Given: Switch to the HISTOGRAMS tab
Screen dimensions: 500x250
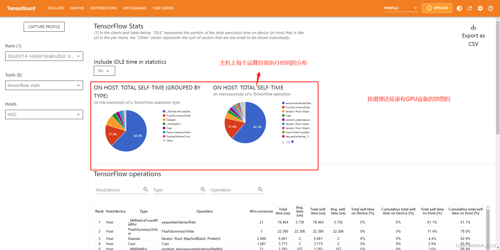Looking at the screenshot, I should tap(135, 8).
